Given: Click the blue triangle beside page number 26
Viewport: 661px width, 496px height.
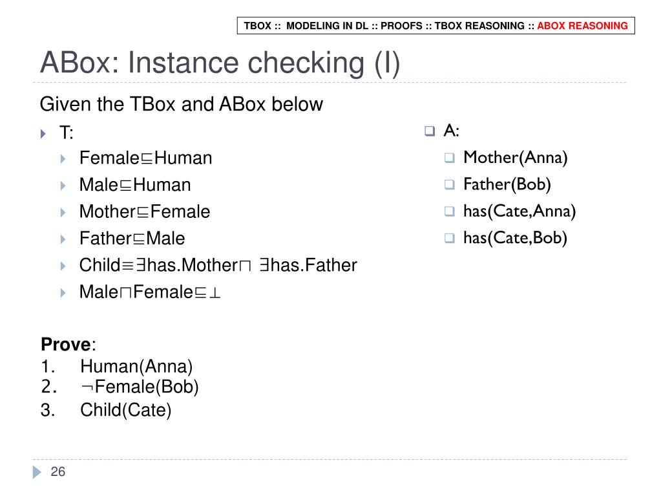Looking at the screenshot, I should pyautogui.click(x=37, y=472).
